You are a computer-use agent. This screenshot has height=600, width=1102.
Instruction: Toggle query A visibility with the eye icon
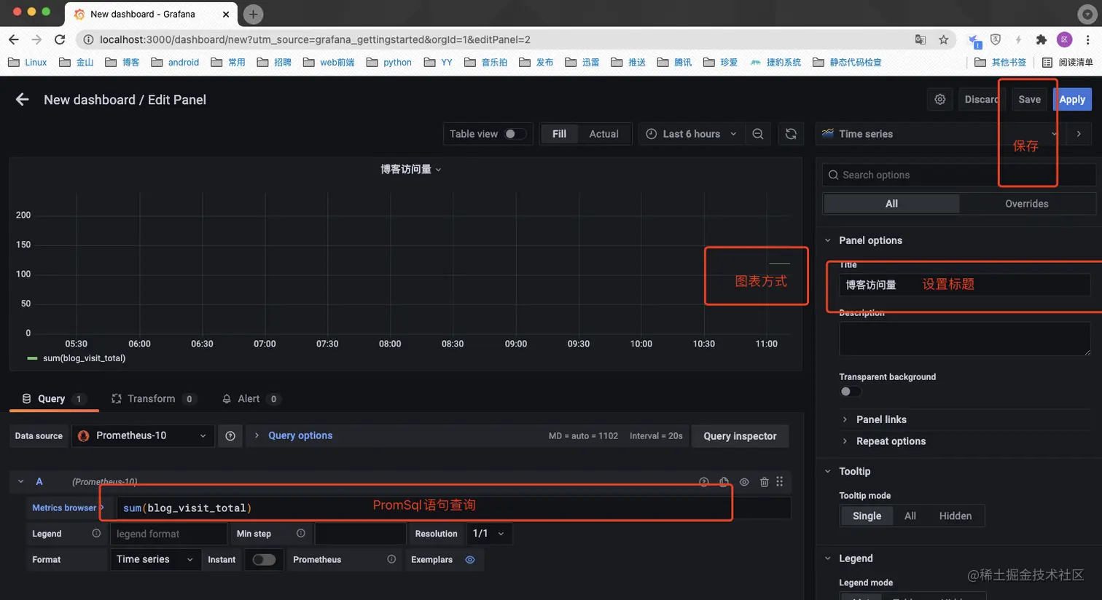point(744,482)
